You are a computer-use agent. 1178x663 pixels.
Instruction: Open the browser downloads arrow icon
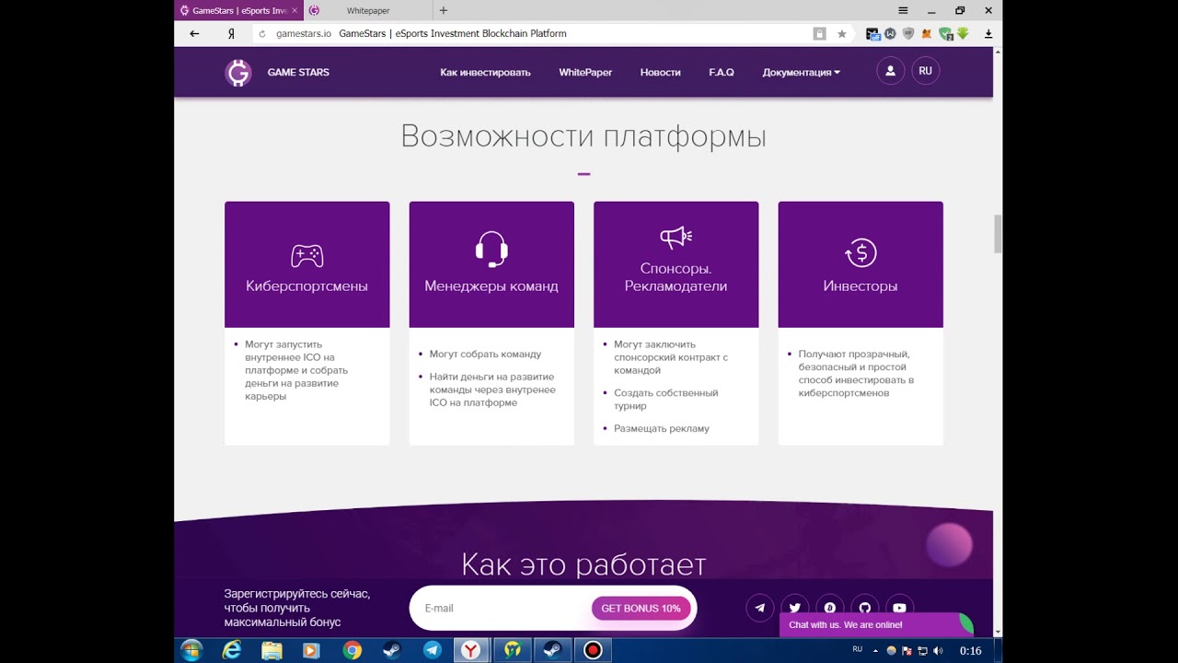click(988, 33)
